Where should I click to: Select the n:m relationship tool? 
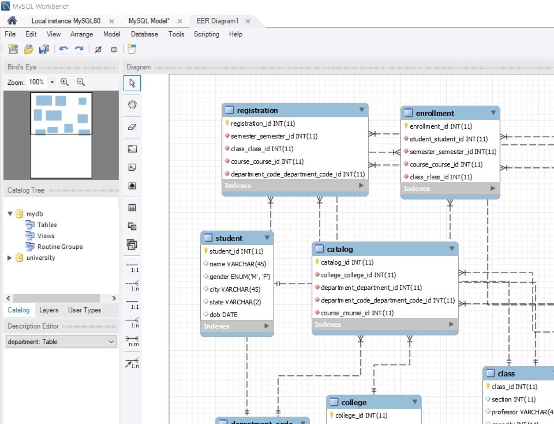pos(132,341)
